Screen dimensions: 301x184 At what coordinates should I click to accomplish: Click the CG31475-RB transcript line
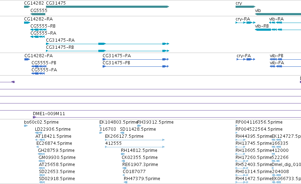click(x=108, y=51)
